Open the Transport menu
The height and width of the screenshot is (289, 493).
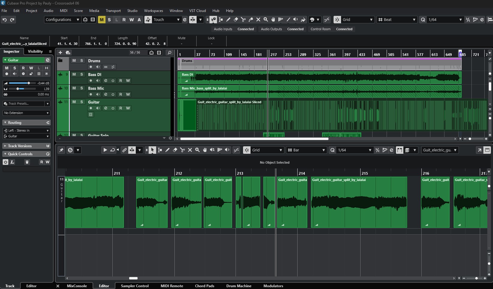(x=113, y=10)
